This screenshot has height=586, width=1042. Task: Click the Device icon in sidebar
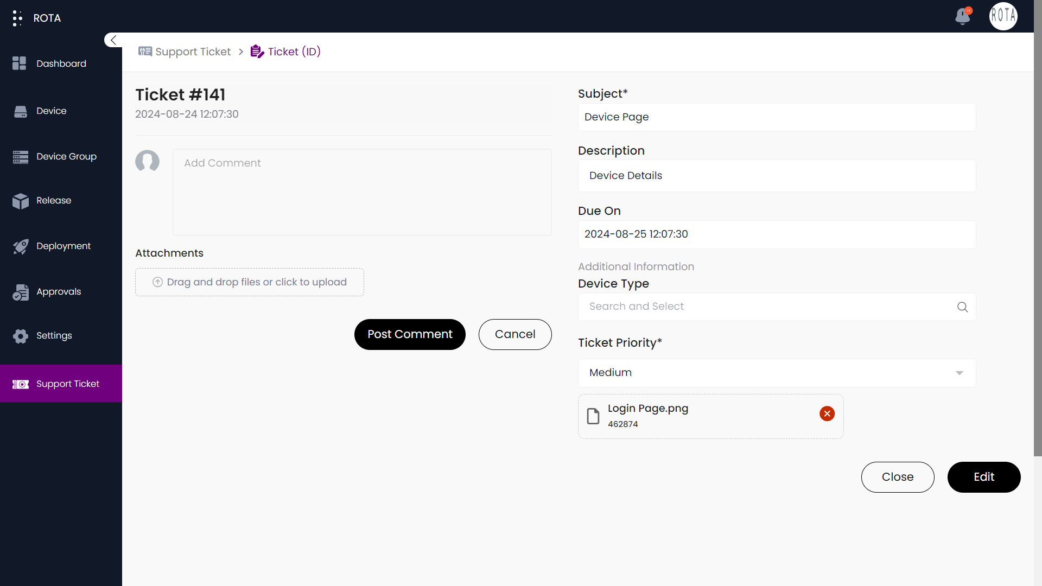point(21,111)
